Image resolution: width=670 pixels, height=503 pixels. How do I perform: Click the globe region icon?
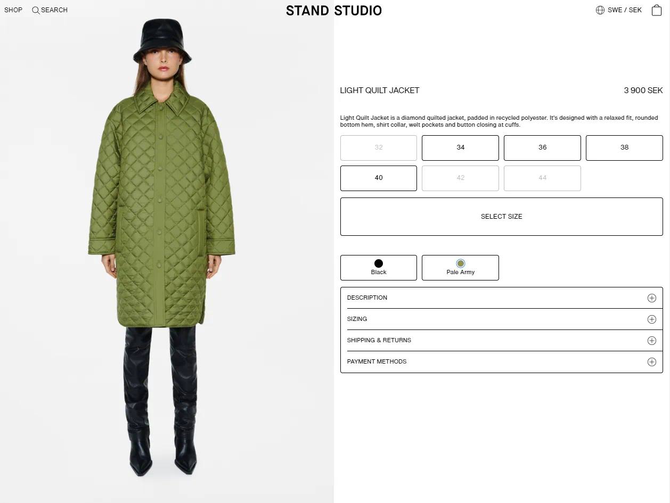tap(600, 10)
